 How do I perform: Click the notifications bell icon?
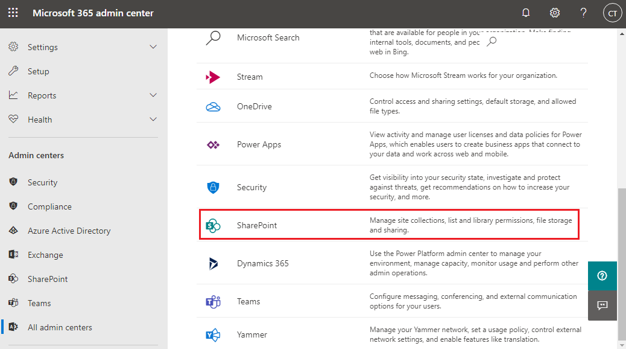coord(526,13)
